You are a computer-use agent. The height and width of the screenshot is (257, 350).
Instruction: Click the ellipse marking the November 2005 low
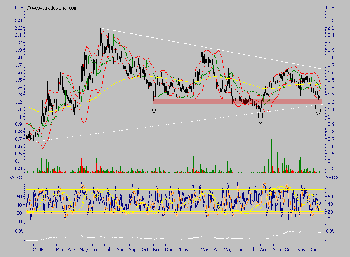(154, 106)
